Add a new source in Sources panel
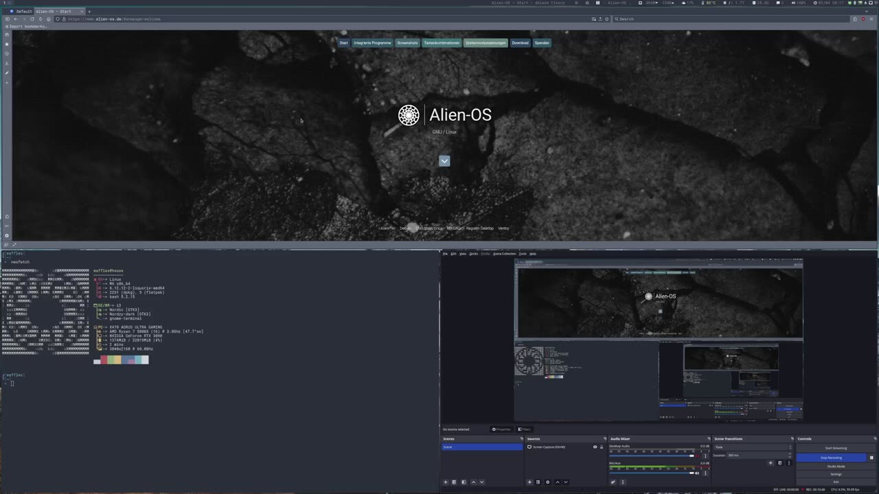879x494 pixels. 529,482
